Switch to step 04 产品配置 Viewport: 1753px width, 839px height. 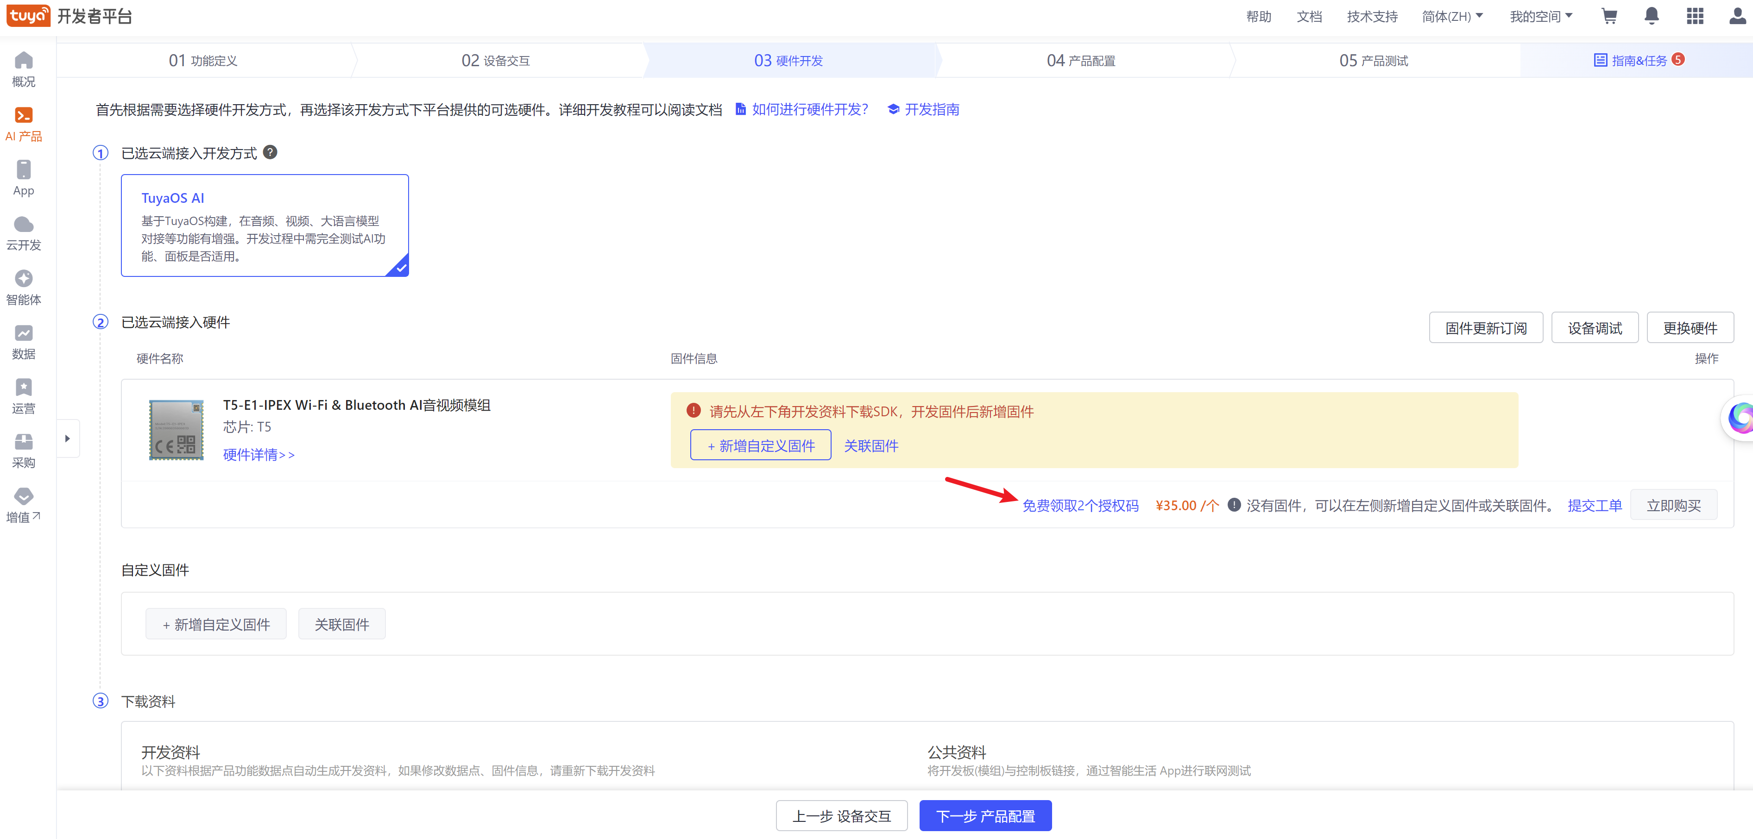[x=1081, y=61]
